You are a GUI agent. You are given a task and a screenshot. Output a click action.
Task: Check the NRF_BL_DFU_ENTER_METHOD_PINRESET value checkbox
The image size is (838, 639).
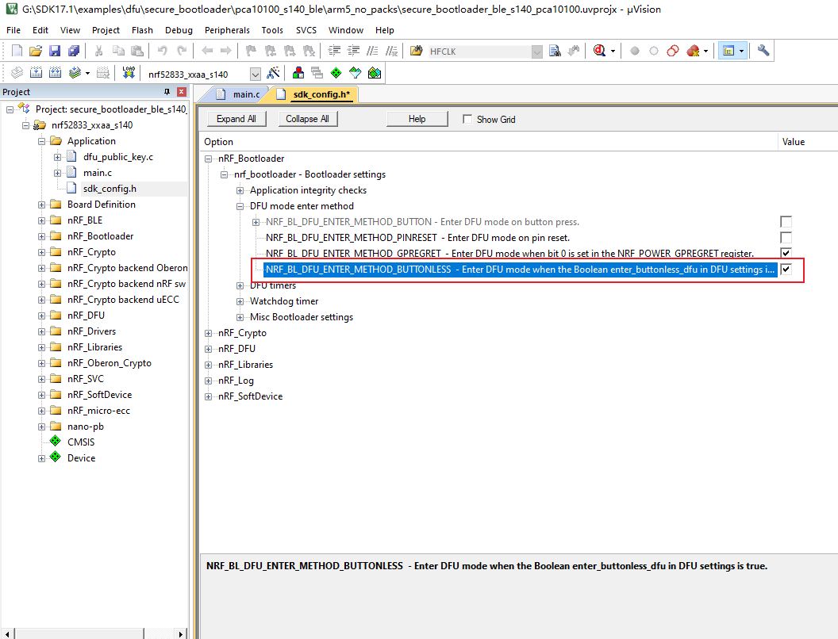click(x=786, y=238)
